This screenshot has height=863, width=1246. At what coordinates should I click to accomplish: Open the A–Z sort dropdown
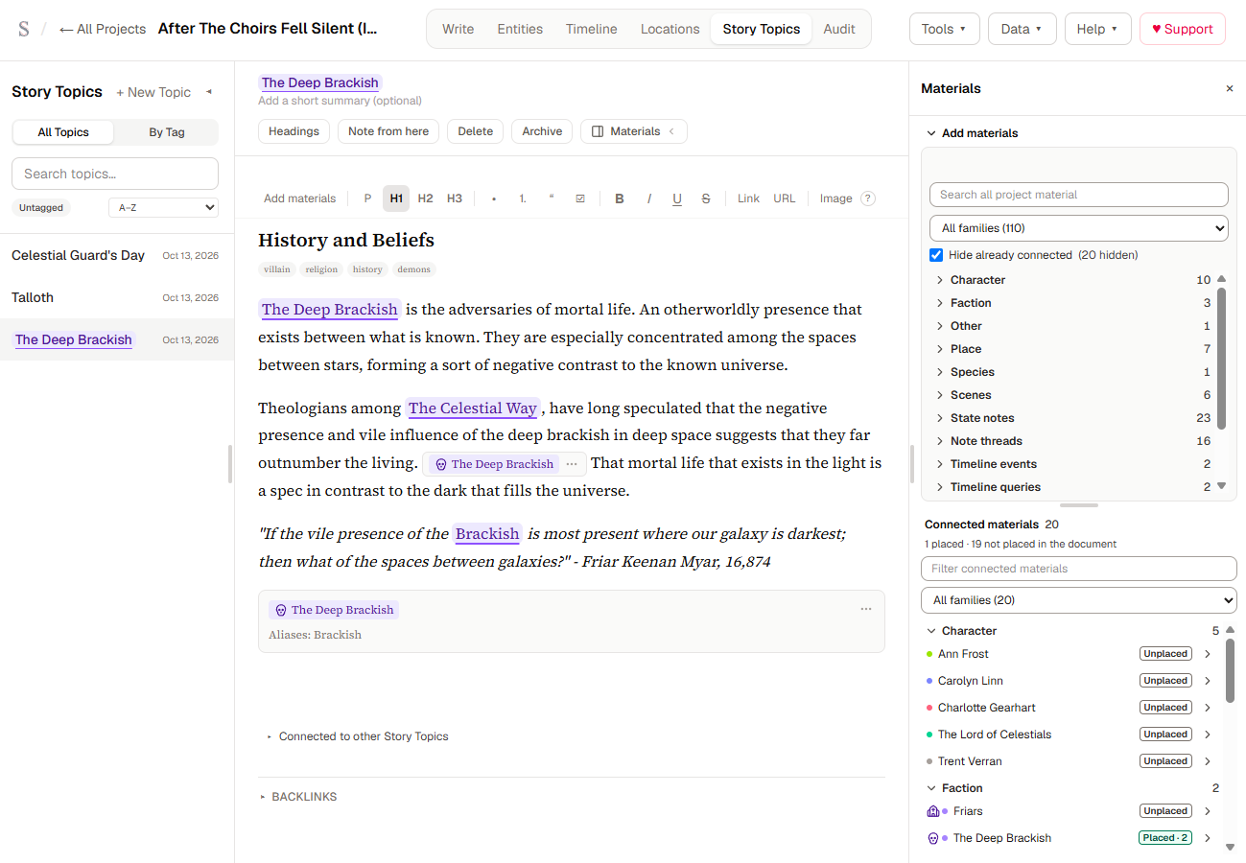click(x=163, y=207)
